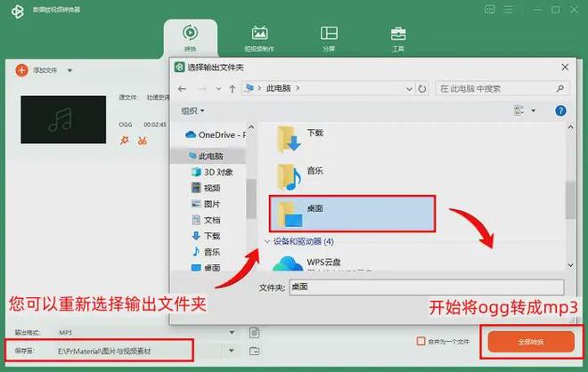Viewport: 588px width, 372px height.
Task: Select the WPS云盘 drive item
Action: (x=306, y=263)
